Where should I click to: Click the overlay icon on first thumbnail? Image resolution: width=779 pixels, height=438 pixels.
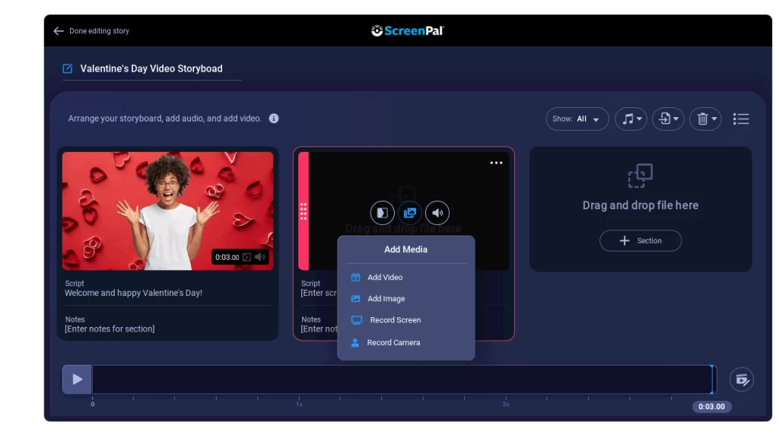[246, 257]
